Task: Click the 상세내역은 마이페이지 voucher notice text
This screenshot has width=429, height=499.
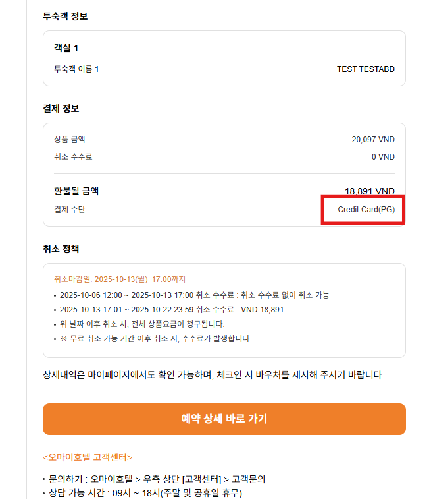Action: coord(212,375)
